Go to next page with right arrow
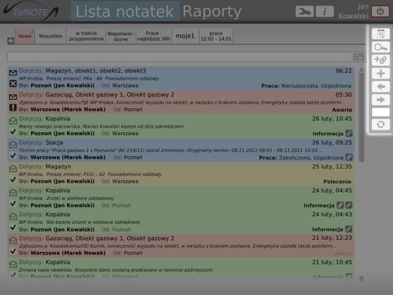Image resolution: width=393 pixels, height=295 pixels. pyautogui.click(x=381, y=100)
